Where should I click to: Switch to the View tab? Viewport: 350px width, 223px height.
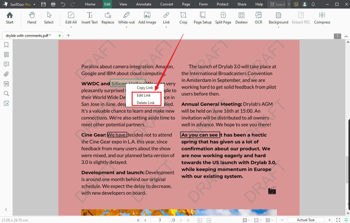(x=123, y=4)
